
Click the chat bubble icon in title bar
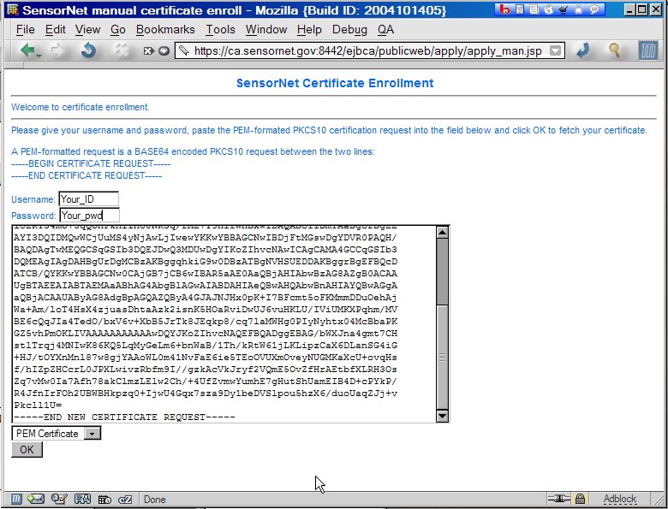tap(593, 9)
